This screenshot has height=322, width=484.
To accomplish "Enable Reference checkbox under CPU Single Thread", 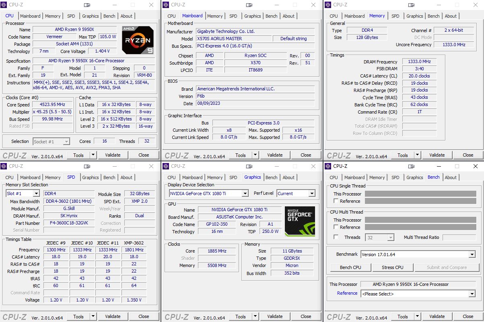I will click(x=336, y=201).
